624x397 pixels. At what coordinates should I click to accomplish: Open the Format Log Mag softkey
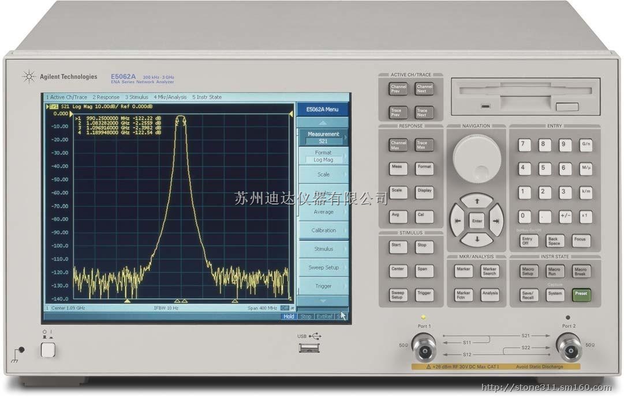(x=323, y=156)
